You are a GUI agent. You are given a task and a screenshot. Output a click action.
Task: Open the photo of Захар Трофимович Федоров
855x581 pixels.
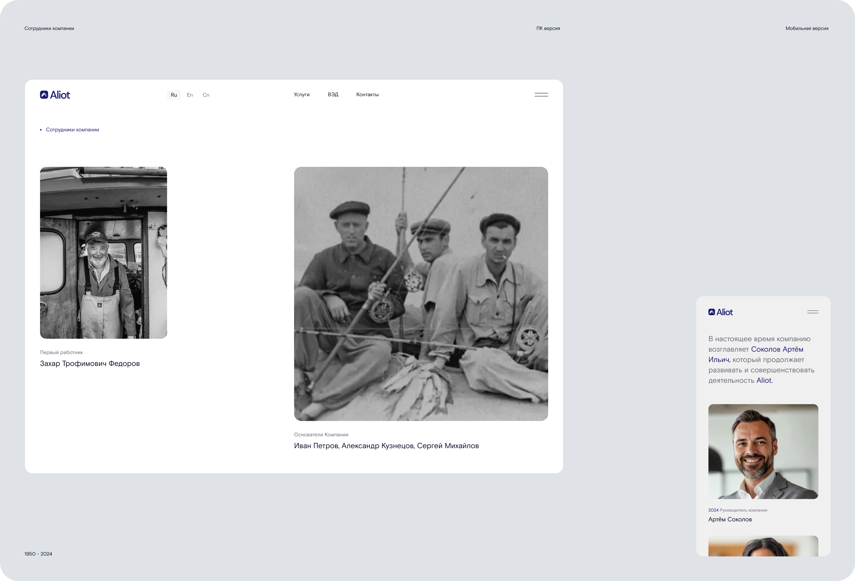[x=104, y=252]
